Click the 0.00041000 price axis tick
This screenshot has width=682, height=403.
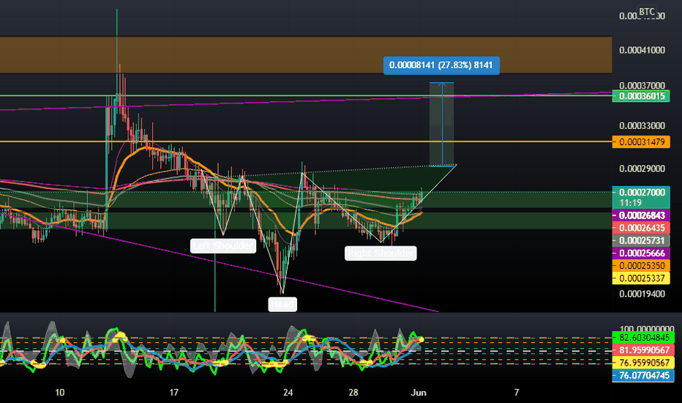click(642, 50)
